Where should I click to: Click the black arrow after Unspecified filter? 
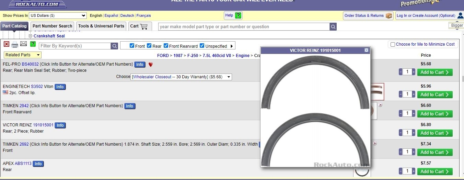coord(232,46)
